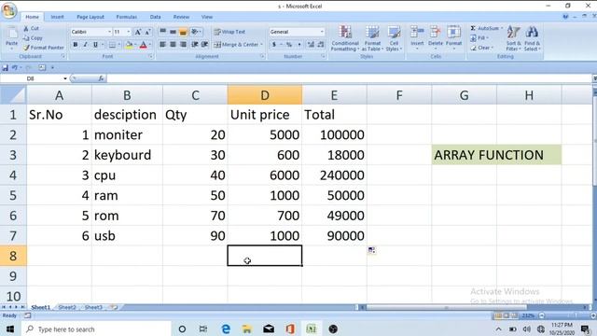Increase indent of cell contents
Viewport: 597px width, 336px height.
point(205,45)
